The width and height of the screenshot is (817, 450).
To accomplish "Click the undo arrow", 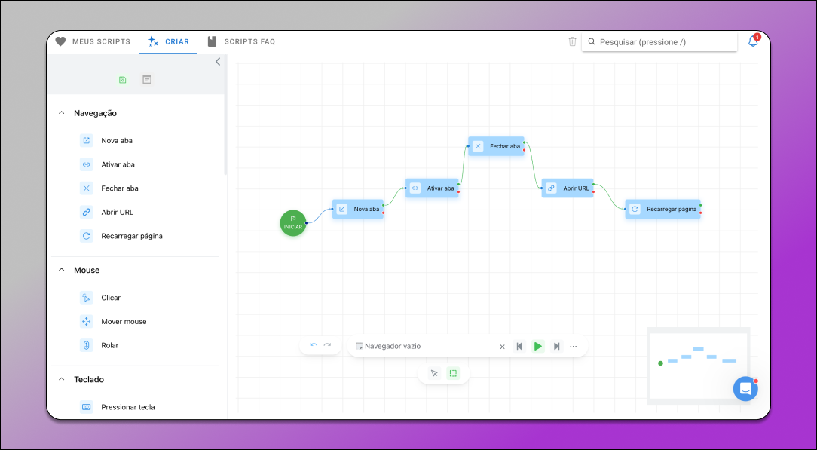I will (314, 345).
